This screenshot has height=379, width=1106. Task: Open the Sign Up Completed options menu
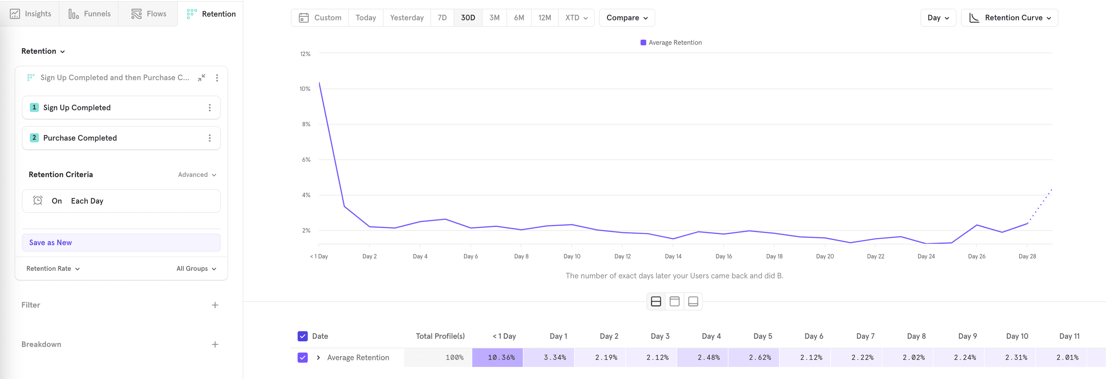click(x=210, y=107)
